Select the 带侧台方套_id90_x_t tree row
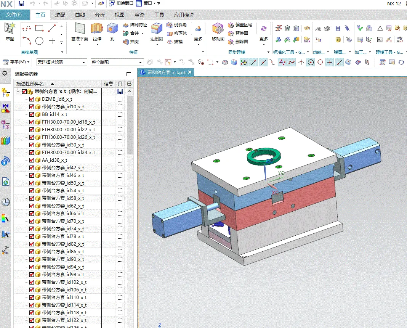The height and width of the screenshot is (328, 407). click(62, 259)
